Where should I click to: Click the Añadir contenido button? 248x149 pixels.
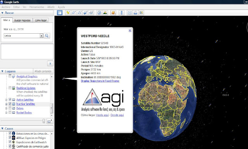point(43,71)
